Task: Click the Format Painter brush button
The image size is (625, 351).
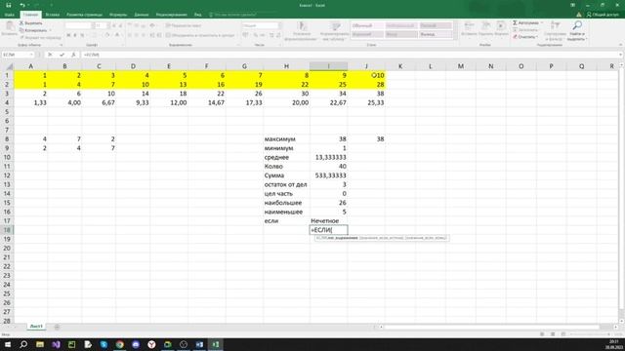Action: coord(40,37)
